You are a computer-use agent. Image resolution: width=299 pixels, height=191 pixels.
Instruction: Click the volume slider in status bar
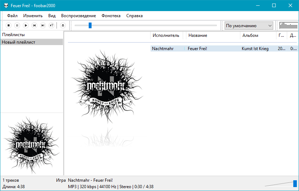point(295,183)
